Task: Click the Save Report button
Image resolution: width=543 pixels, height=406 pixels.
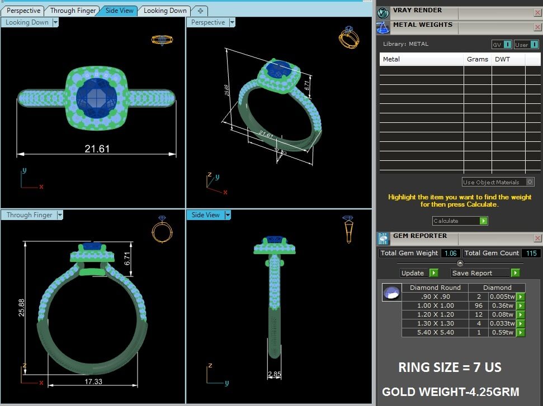Action: [x=485, y=273]
